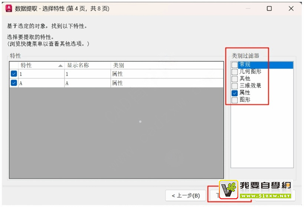Check the 三维效果 filter option
This screenshot has height=207, width=304.
[235, 86]
